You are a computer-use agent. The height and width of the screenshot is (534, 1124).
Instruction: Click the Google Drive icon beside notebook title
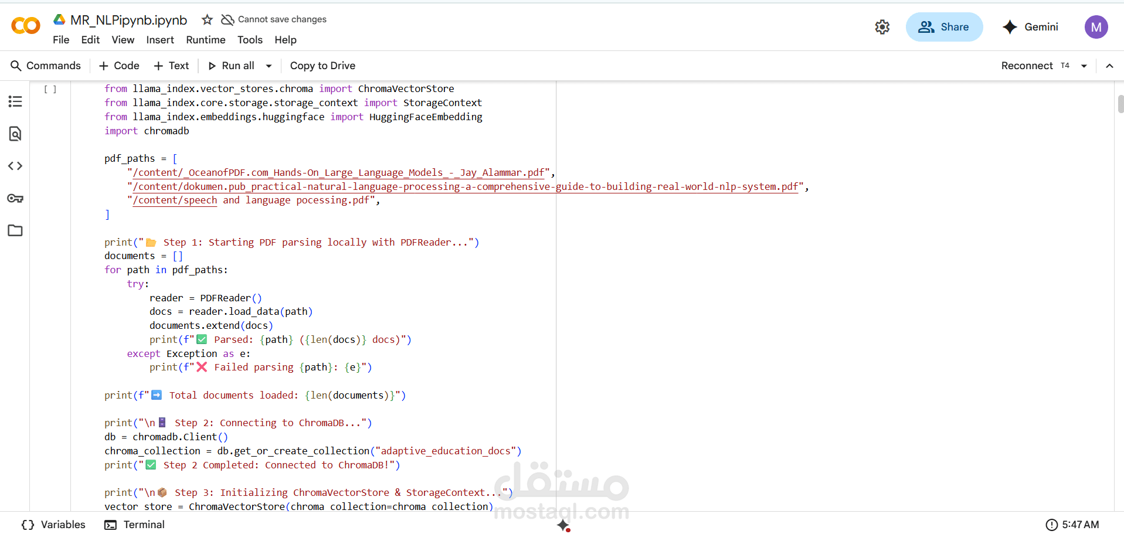coord(59,20)
